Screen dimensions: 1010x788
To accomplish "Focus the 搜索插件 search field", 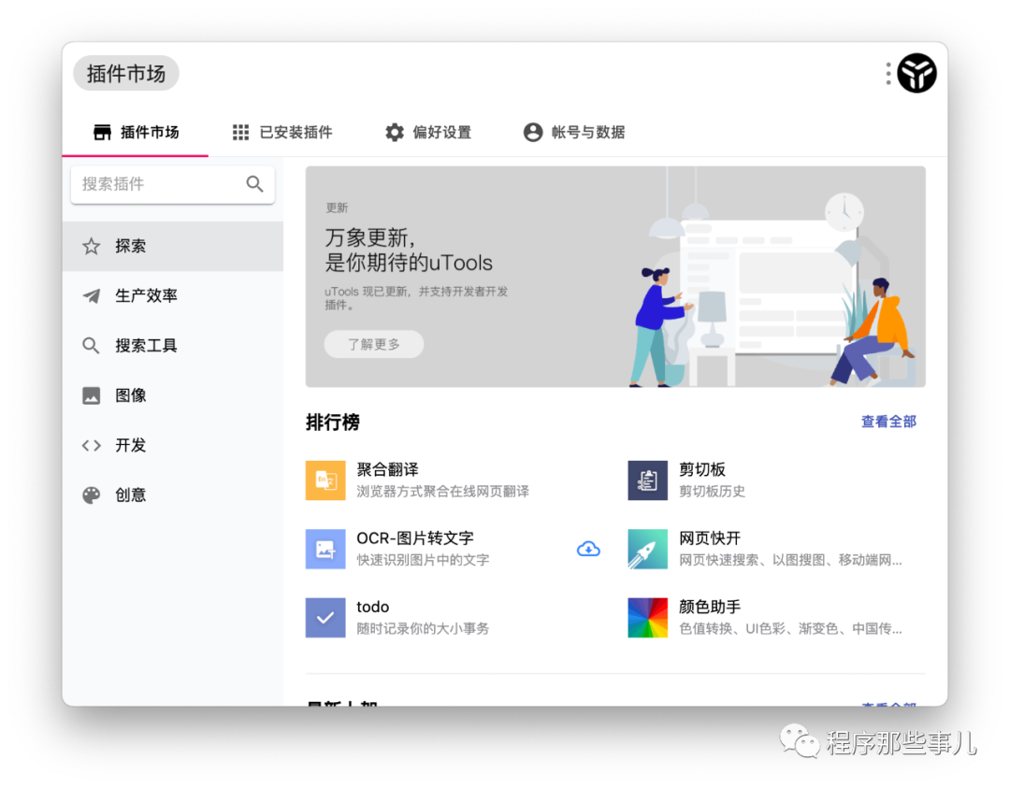I will (x=173, y=185).
